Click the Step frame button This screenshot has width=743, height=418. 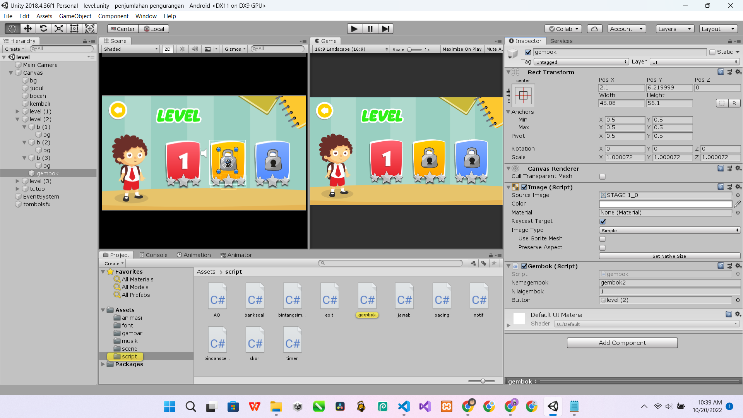tap(385, 29)
